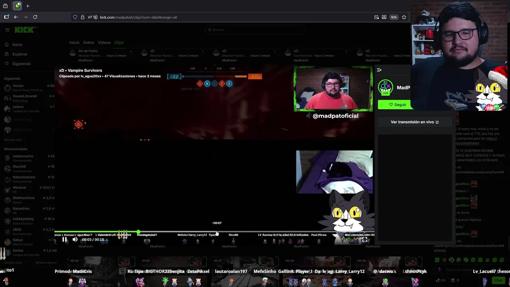Click lv_agus20xx clipper name

point(91,76)
